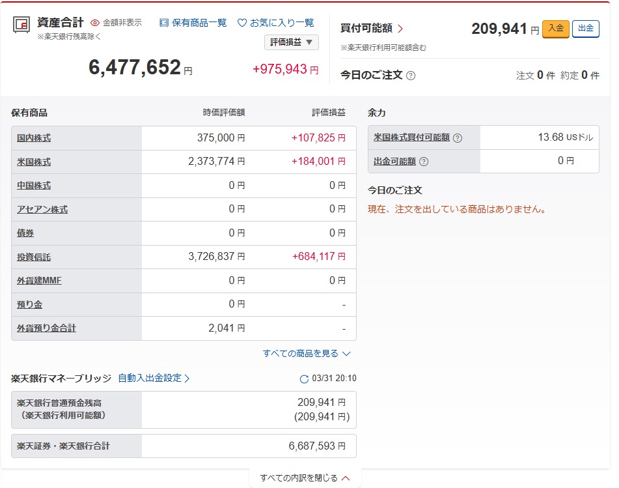Screen dimensions: 619x488
Task: Click the 出金 withdrawal button
Action: [x=585, y=29]
